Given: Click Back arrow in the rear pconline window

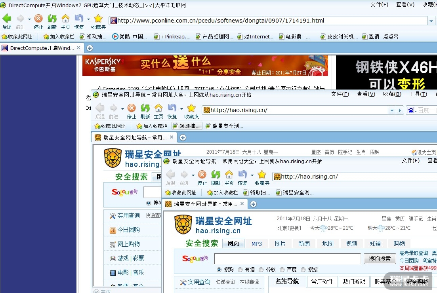Looking at the screenshot, I should 7,19.
